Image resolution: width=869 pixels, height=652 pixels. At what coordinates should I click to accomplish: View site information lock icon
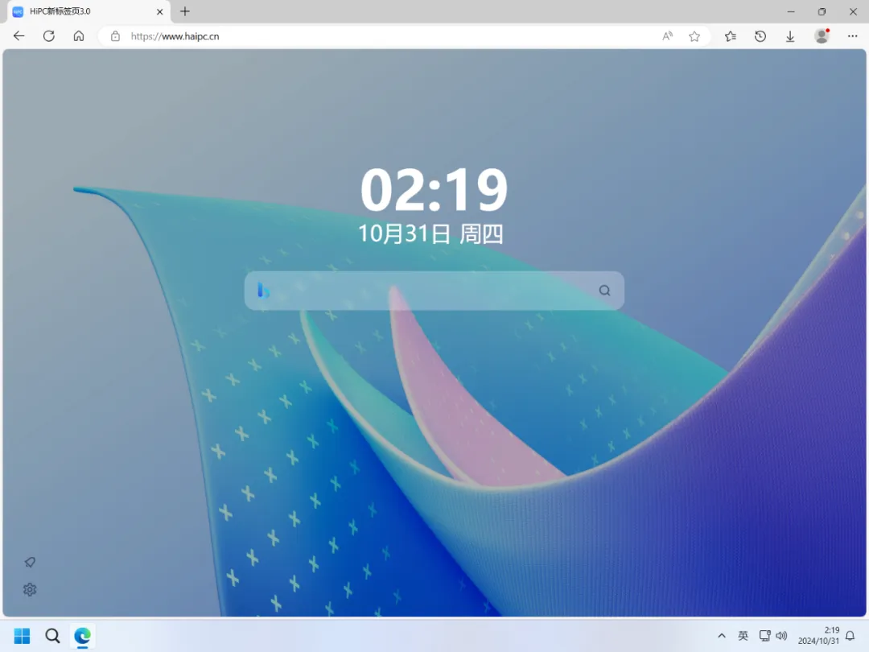click(x=115, y=36)
